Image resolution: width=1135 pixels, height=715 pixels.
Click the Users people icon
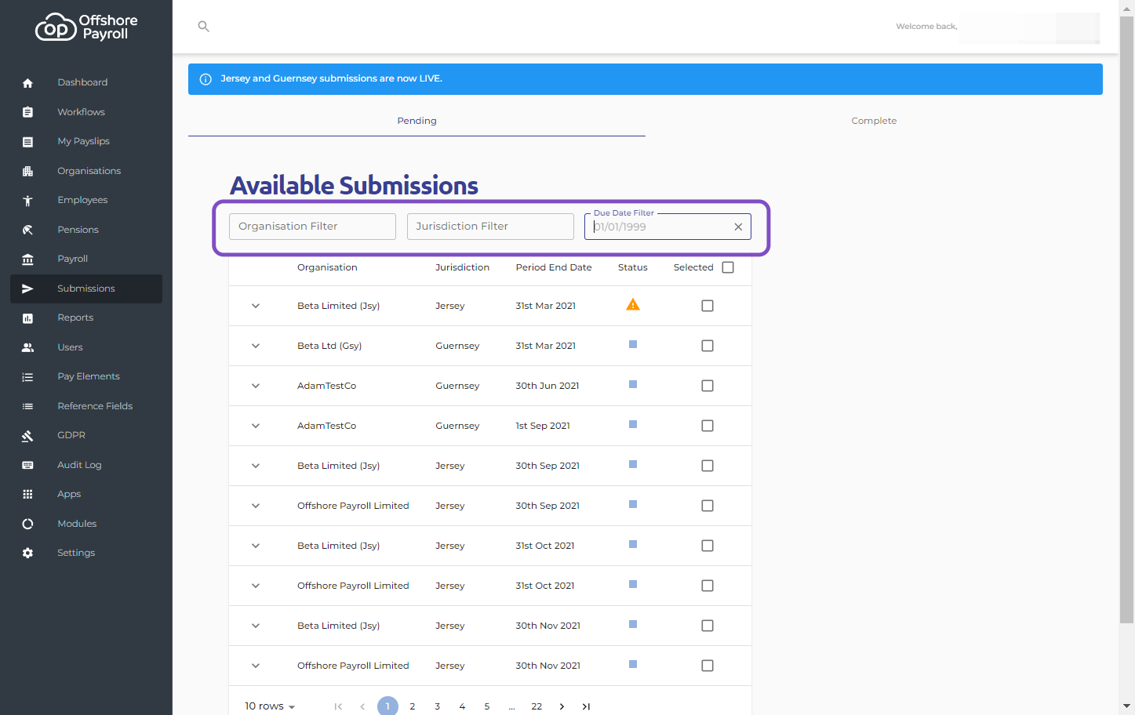click(27, 347)
